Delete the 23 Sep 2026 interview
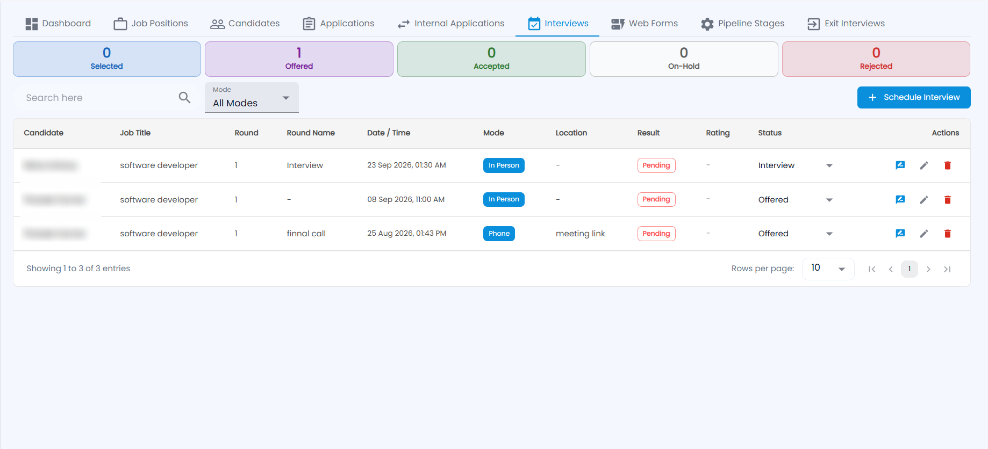The width and height of the screenshot is (988, 449). 947,165
